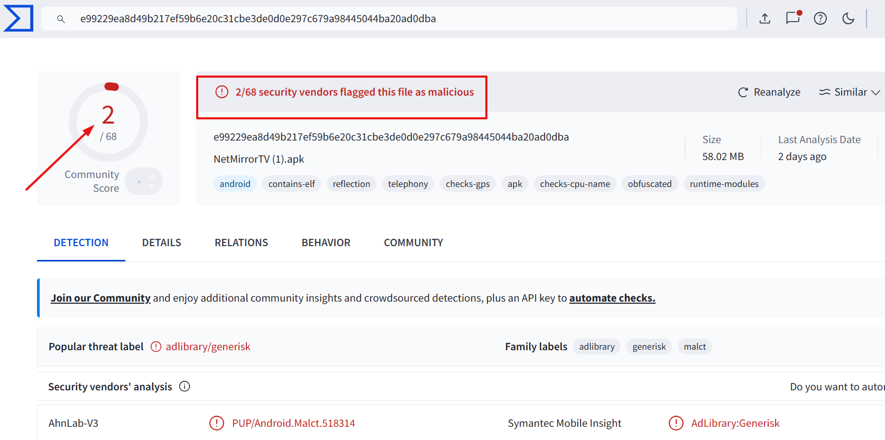Open the help question mark icon
Viewport: 885px width, 440px height.
(820, 19)
